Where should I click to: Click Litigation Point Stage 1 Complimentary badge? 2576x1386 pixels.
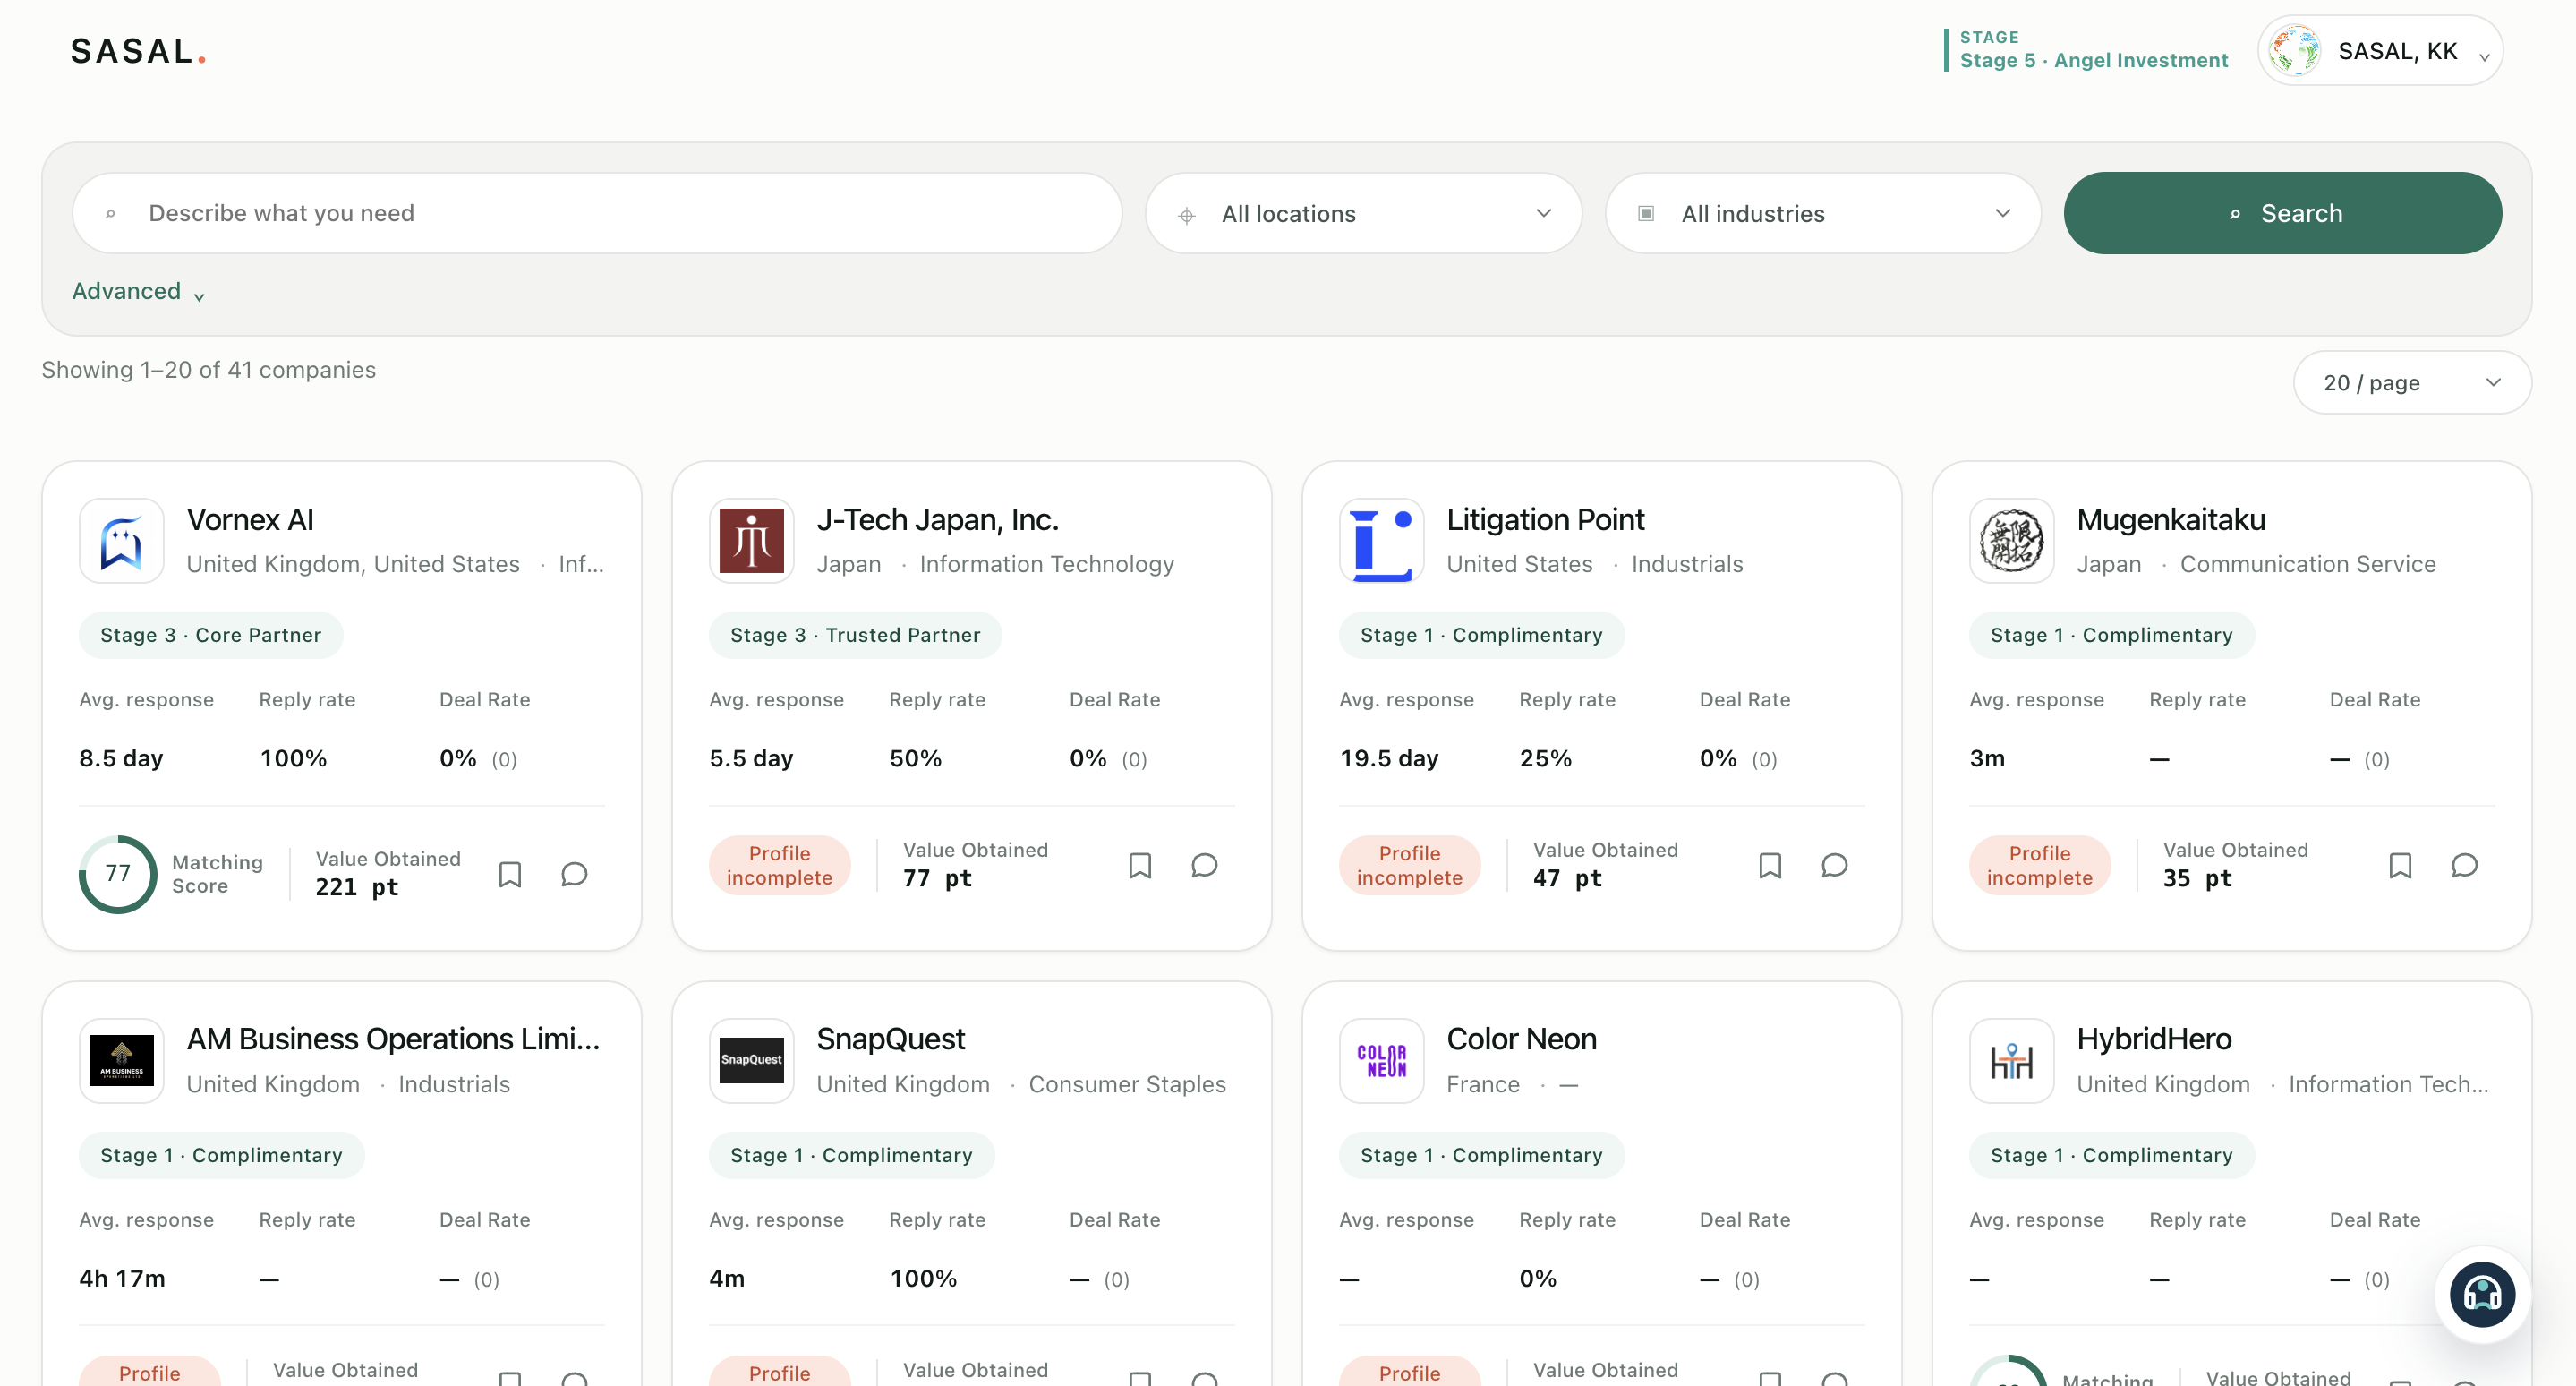tap(1481, 636)
